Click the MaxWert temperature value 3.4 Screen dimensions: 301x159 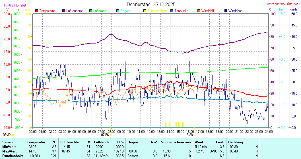pos(54,151)
